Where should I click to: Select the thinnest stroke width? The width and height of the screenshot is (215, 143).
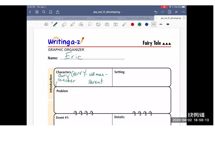(x=154, y=24)
